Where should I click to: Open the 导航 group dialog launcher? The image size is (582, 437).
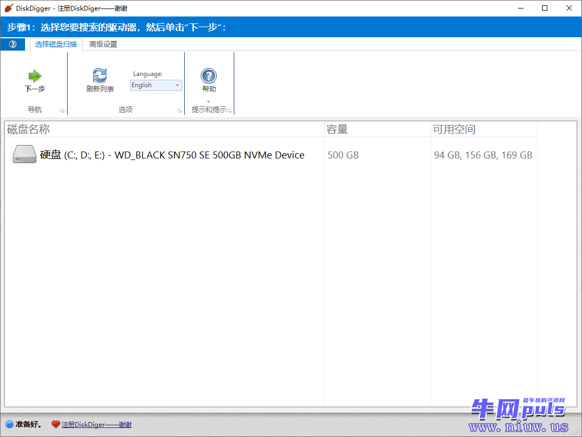[x=62, y=111]
